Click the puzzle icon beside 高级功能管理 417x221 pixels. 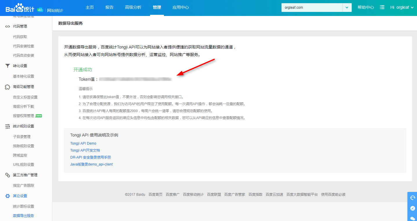click(8, 87)
